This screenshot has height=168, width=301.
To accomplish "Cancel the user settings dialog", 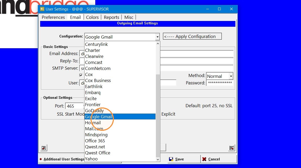I will pyautogui.click(x=218, y=159).
